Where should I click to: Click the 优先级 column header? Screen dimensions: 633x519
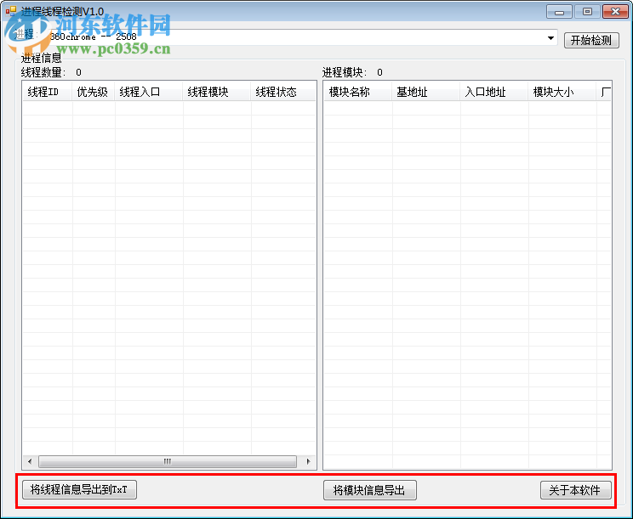94,92
